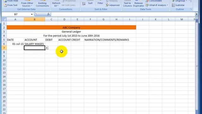
Task: Open Advanced filter options
Action: click(x=112, y=5)
